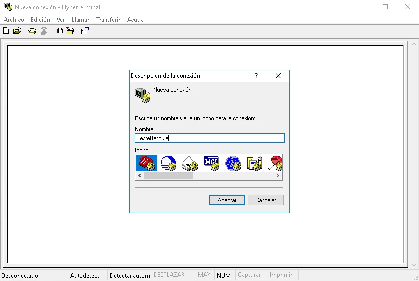419x281 pixels.
Task: Click the Receive file toolbar icon
Action: click(70, 31)
